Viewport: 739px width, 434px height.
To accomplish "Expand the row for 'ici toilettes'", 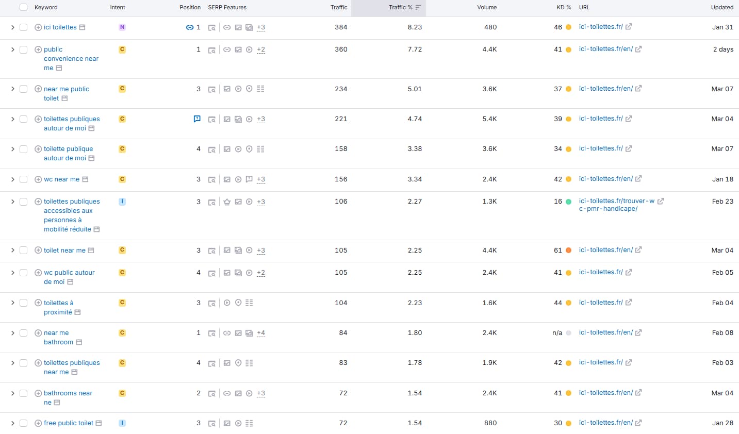I will pos(12,27).
